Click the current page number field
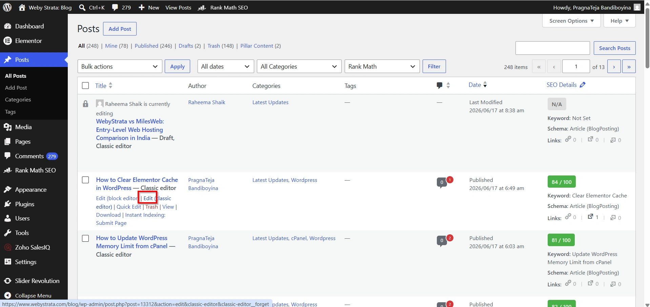 576,67
